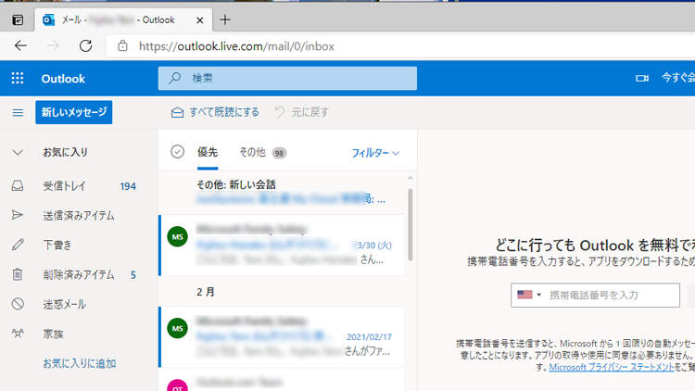Click 元に戻す undo button
This screenshot has height=391, width=695.
301,112
